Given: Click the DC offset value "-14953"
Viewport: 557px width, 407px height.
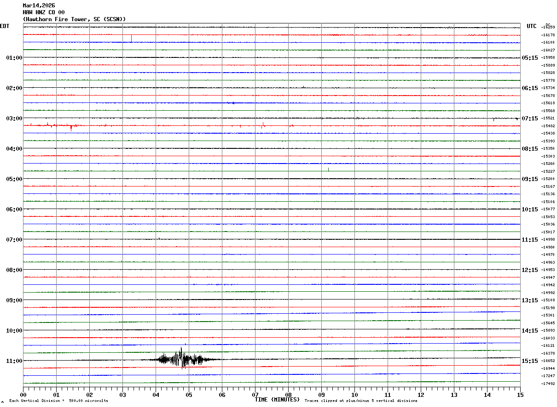Looking at the screenshot, I should click(x=548, y=270).
